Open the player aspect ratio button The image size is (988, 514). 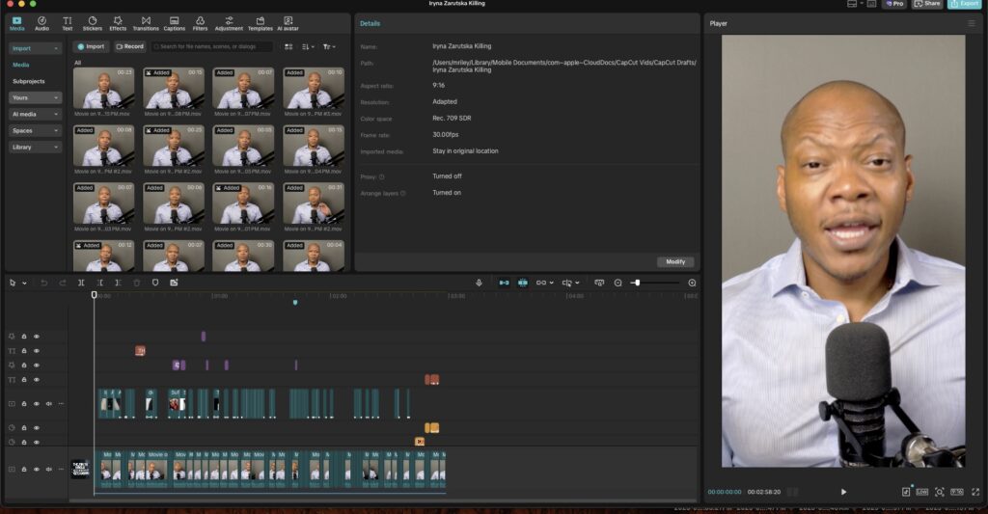click(x=956, y=492)
